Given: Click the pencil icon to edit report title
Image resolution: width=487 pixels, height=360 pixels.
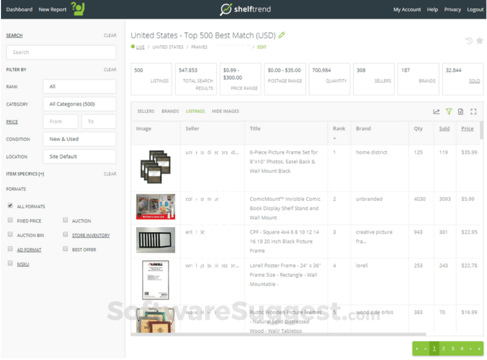Looking at the screenshot, I should [281, 35].
